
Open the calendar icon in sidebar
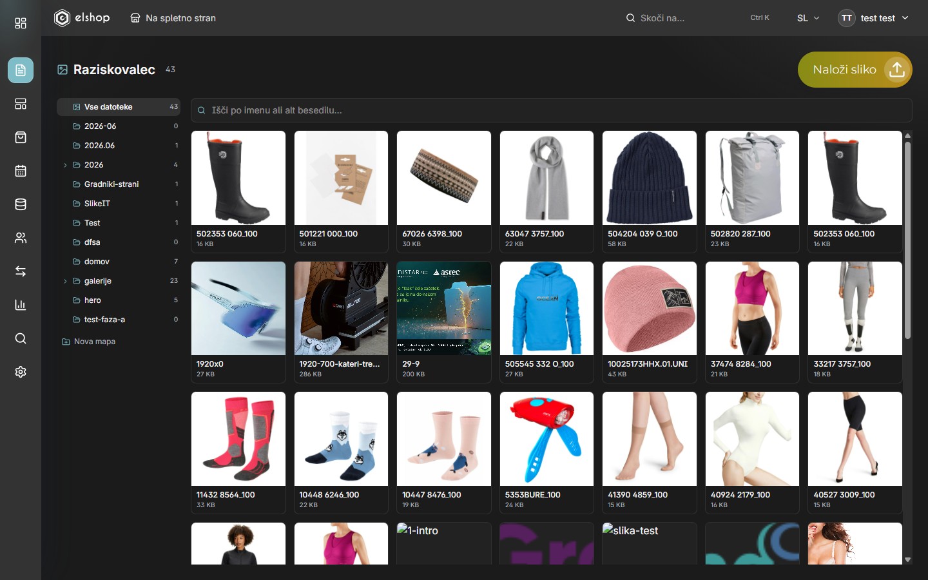(x=21, y=171)
